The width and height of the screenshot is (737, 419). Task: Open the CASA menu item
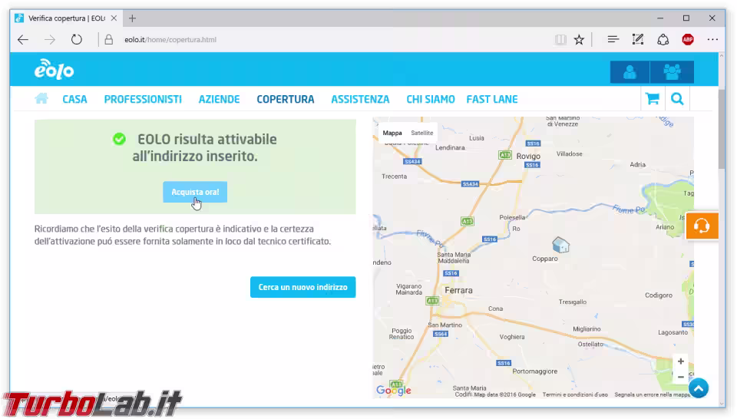pos(74,99)
